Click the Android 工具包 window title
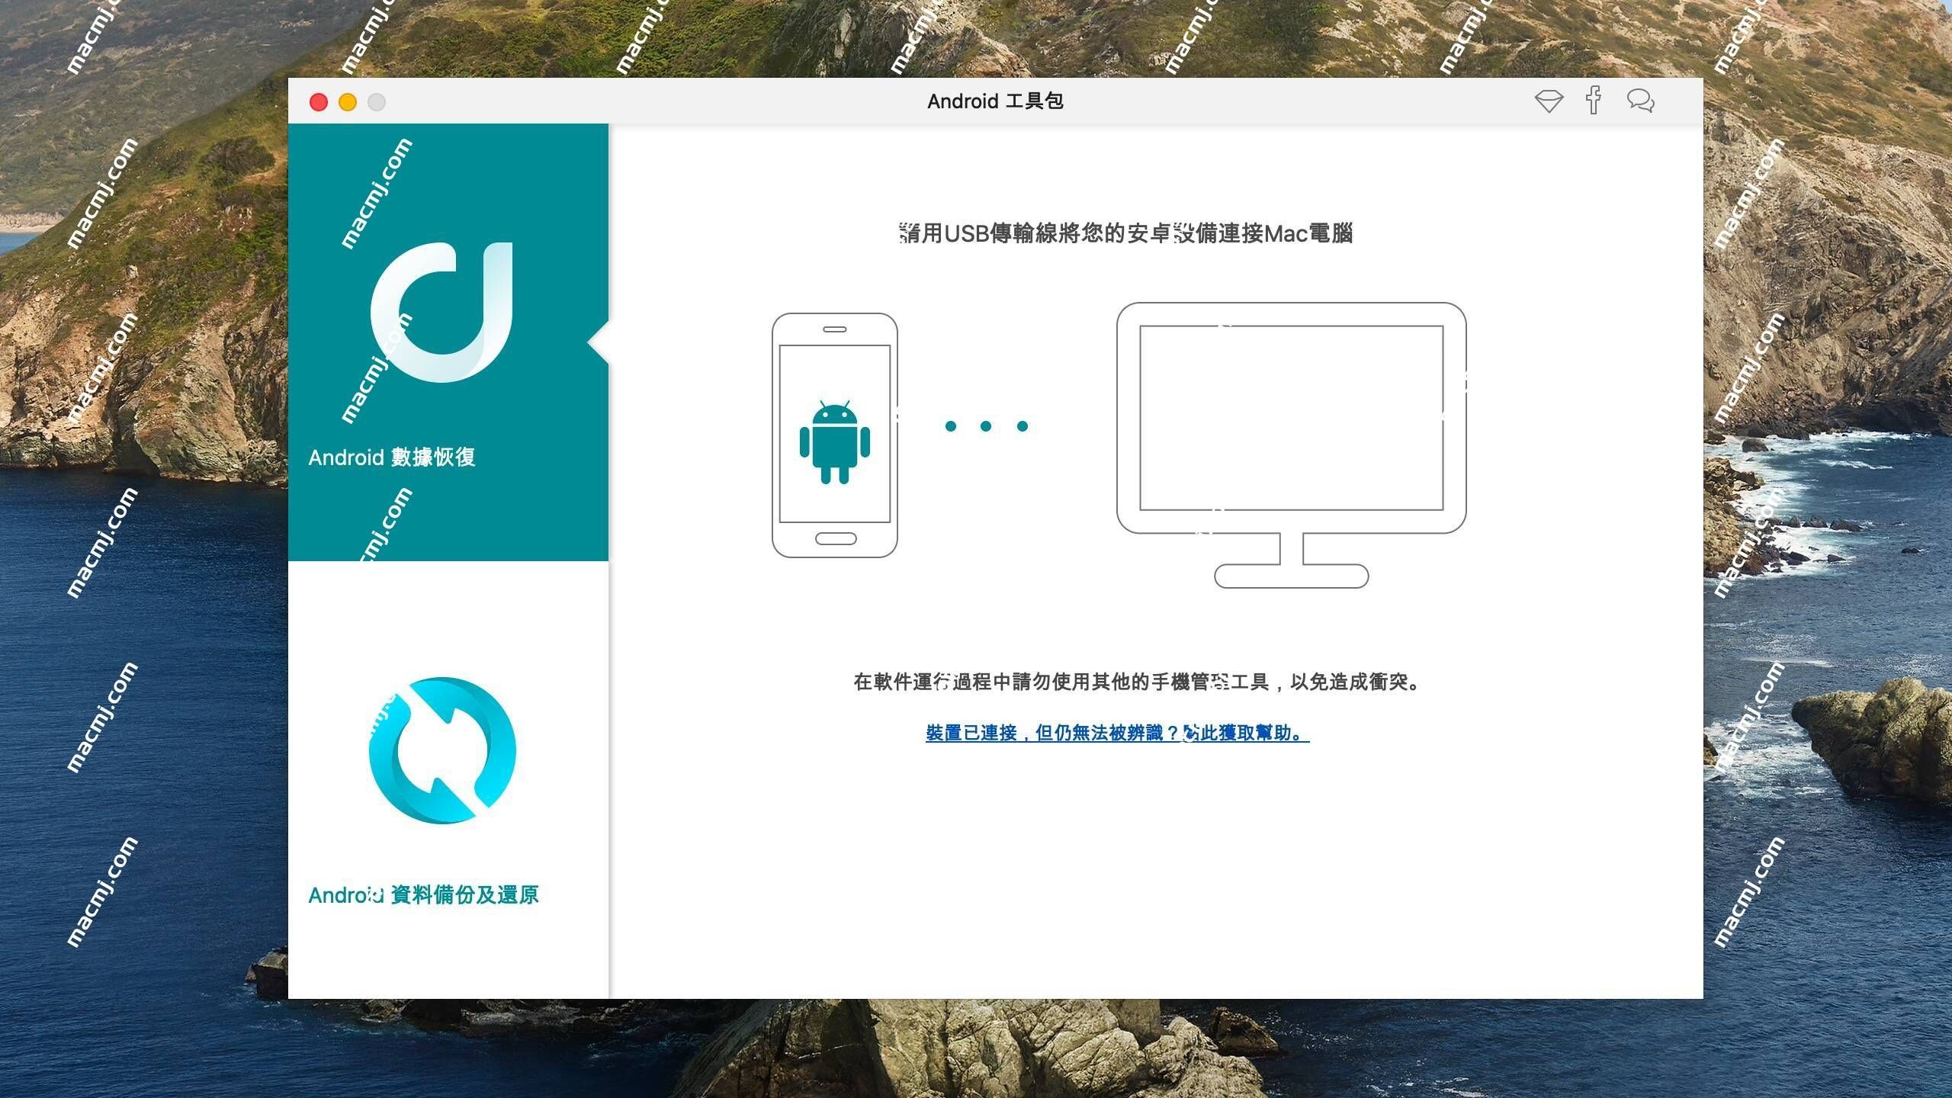This screenshot has height=1098, width=1952. pyautogui.click(x=995, y=101)
